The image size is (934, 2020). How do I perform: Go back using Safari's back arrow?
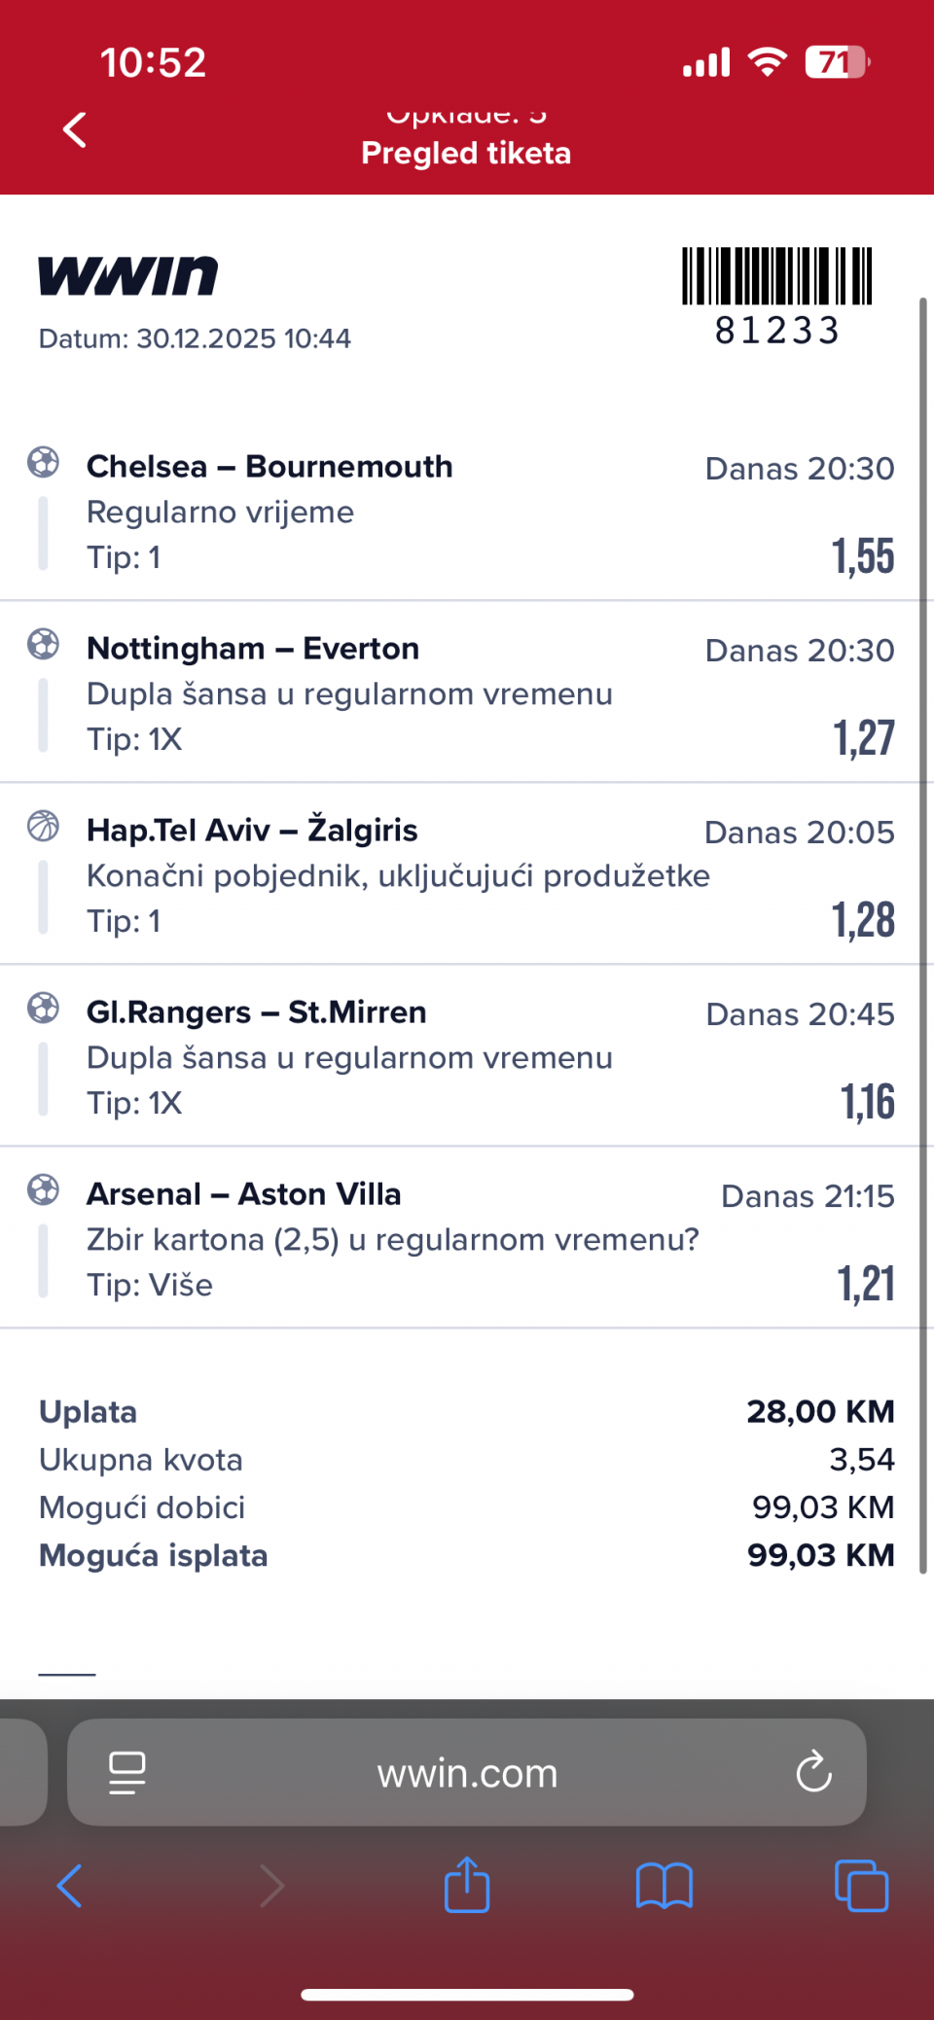(x=70, y=1886)
